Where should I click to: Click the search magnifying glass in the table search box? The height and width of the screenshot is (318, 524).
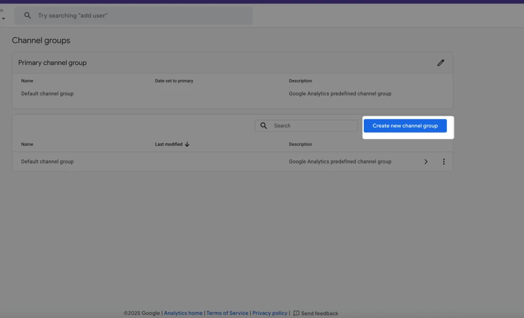[264, 125]
